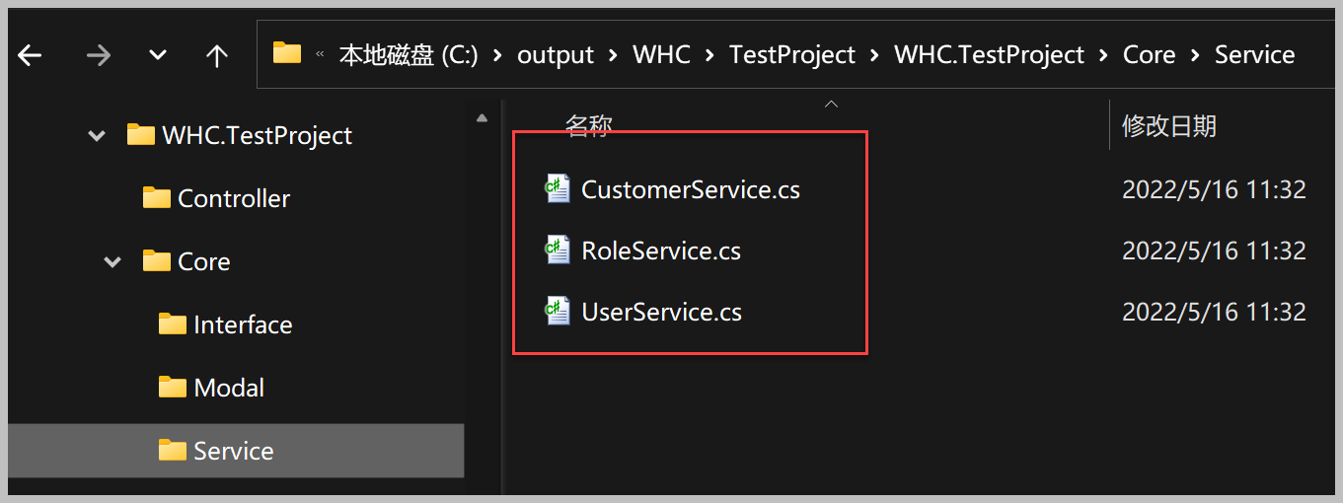Click the Controller folder icon in tree
1343x503 pixels.
tap(156, 198)
